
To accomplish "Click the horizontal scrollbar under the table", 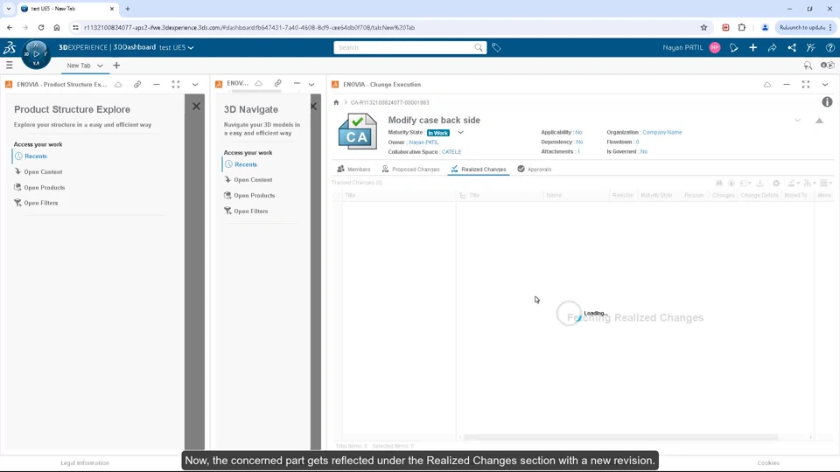I will (x=620, y=437).
